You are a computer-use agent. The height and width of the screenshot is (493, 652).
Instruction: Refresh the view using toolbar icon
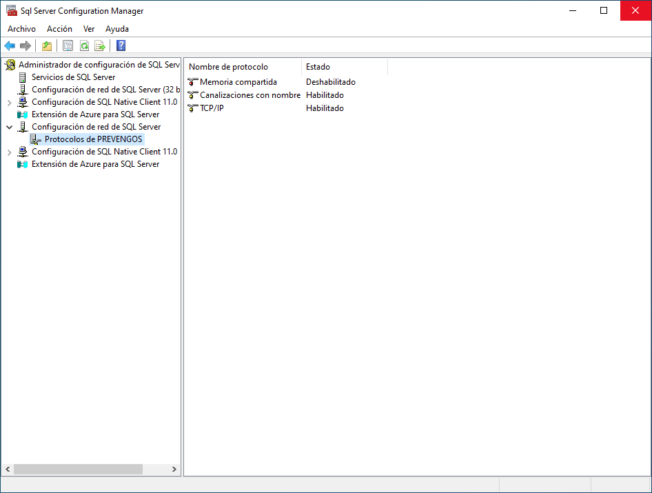[x=84, y=46]
